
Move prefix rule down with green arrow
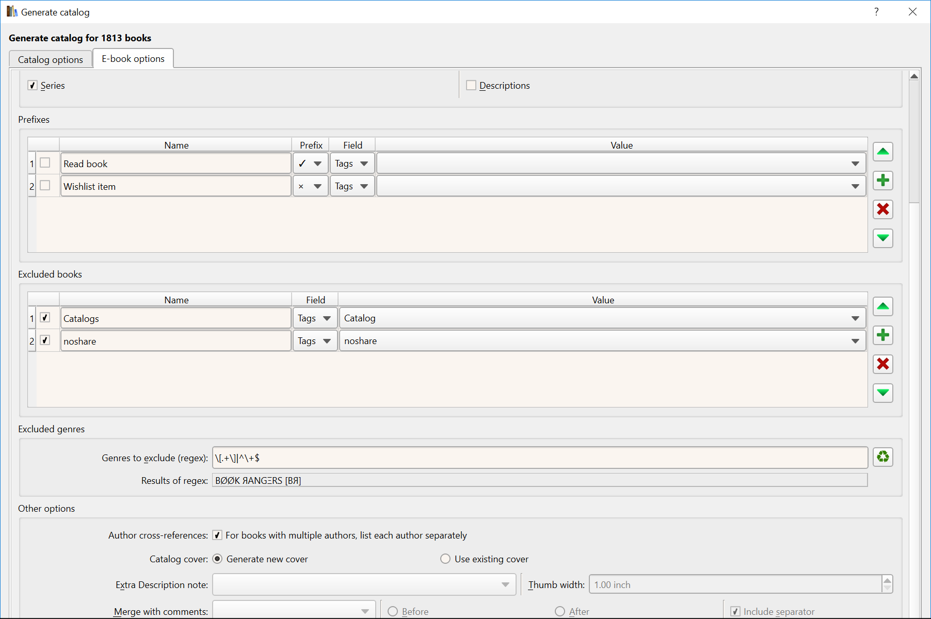(x=883, y=238)
